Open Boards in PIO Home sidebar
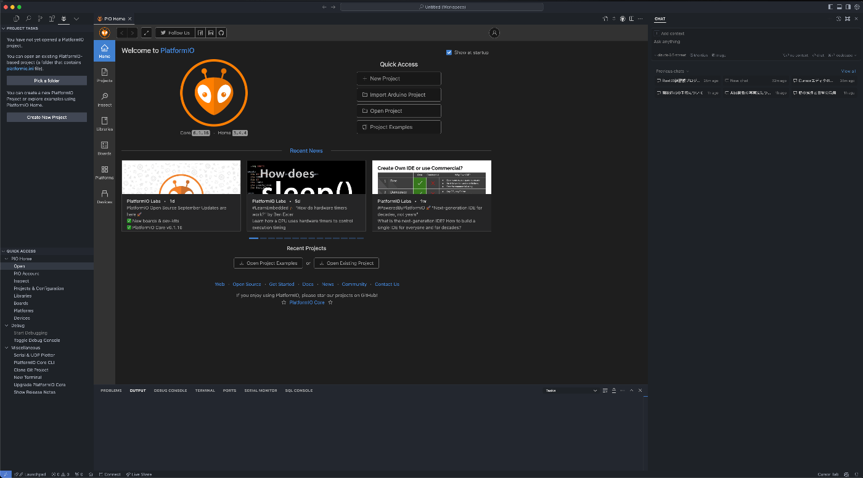 coord(104,148)
